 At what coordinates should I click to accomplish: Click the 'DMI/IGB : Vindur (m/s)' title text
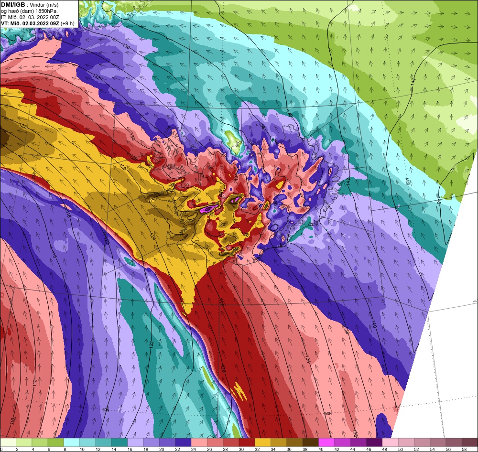pos(30,5)
